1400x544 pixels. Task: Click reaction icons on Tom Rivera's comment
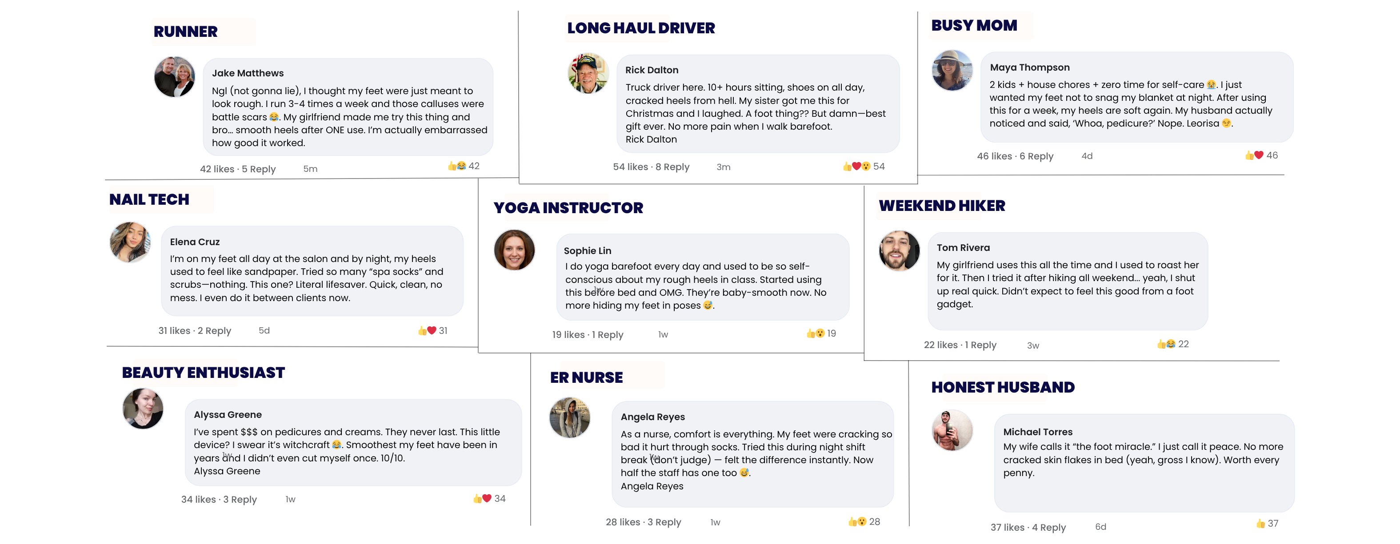pyautogui.click(x=1166, y=344)
